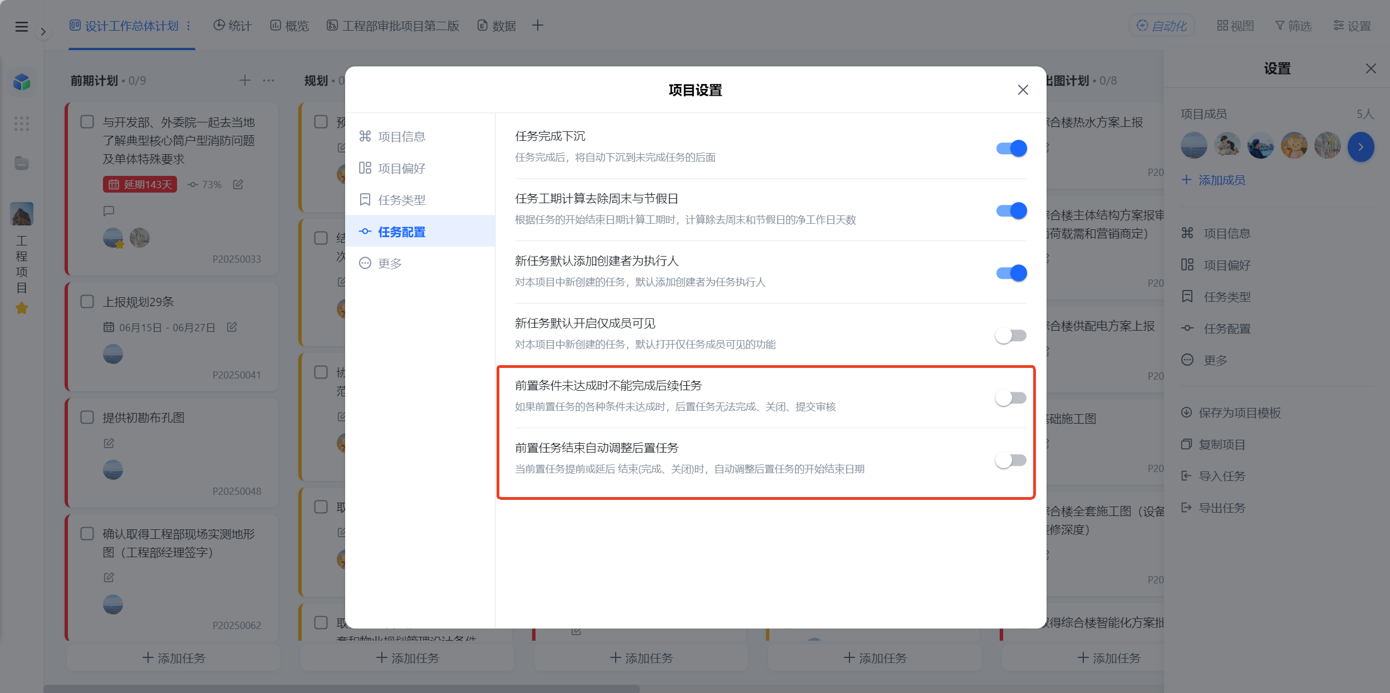Edit the 上报规划29条 task with the pencil icon

click(232, 327)
